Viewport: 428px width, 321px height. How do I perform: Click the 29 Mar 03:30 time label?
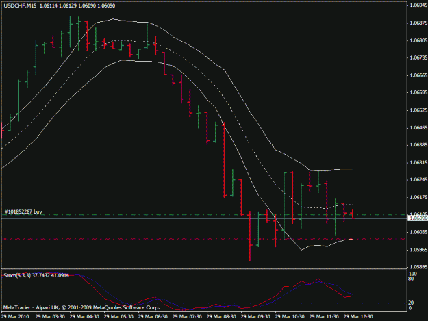(50, 317)
